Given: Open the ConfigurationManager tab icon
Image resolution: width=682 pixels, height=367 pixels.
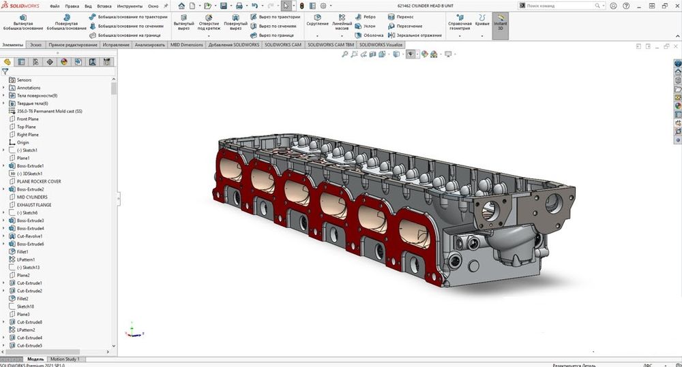Looking at the screenshot, I should point(35,61).
